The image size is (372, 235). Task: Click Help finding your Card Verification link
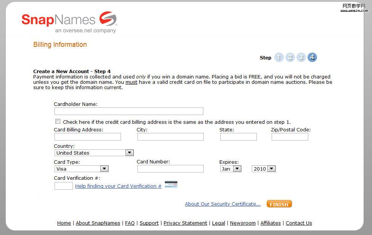click(x=118, y=186)
